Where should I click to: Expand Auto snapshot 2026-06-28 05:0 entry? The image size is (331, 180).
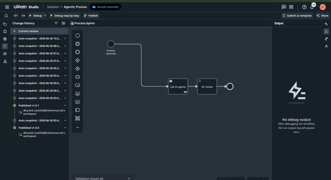[x=65, y=83]
